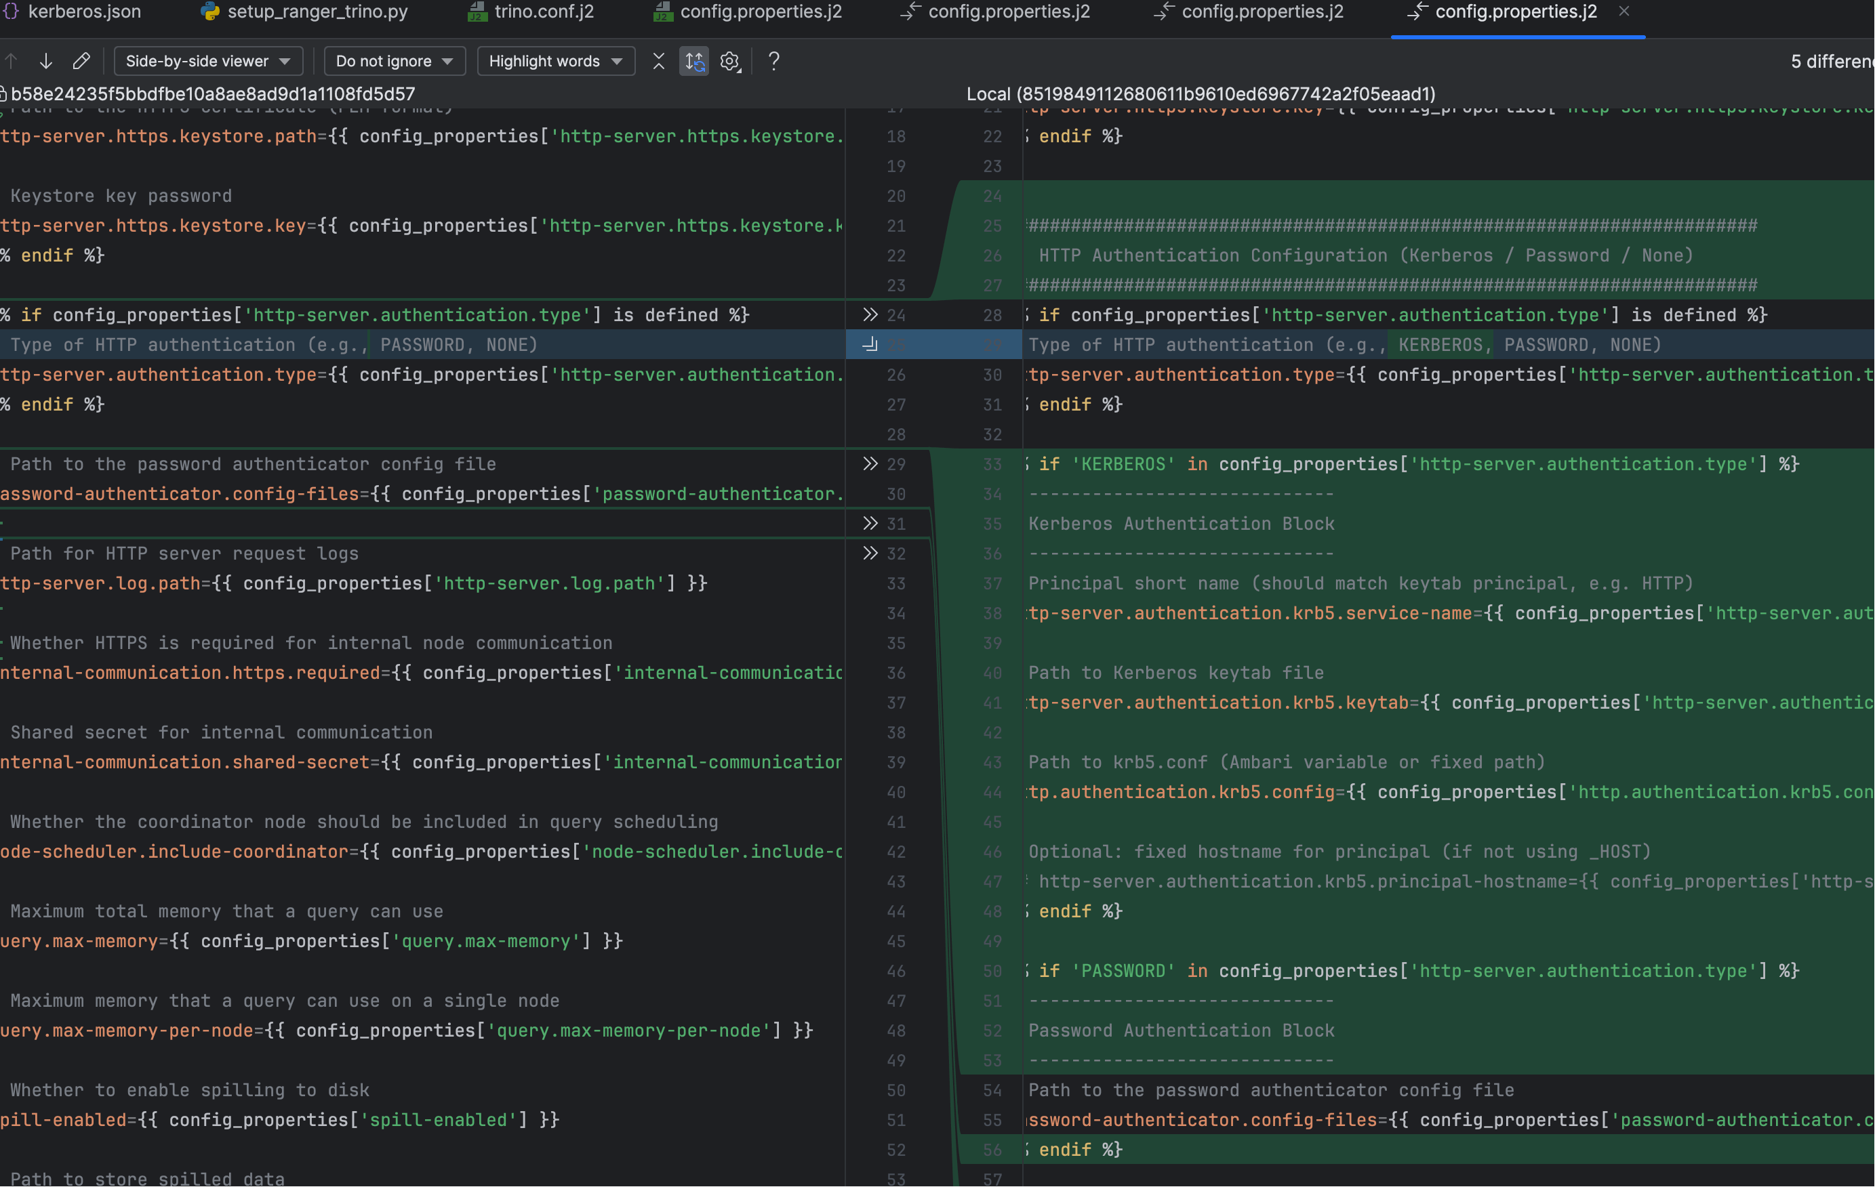The width and height of the screenshot is (1875, 1187).
Task: Open Highlight words dropdown
Action: point(555,61)
